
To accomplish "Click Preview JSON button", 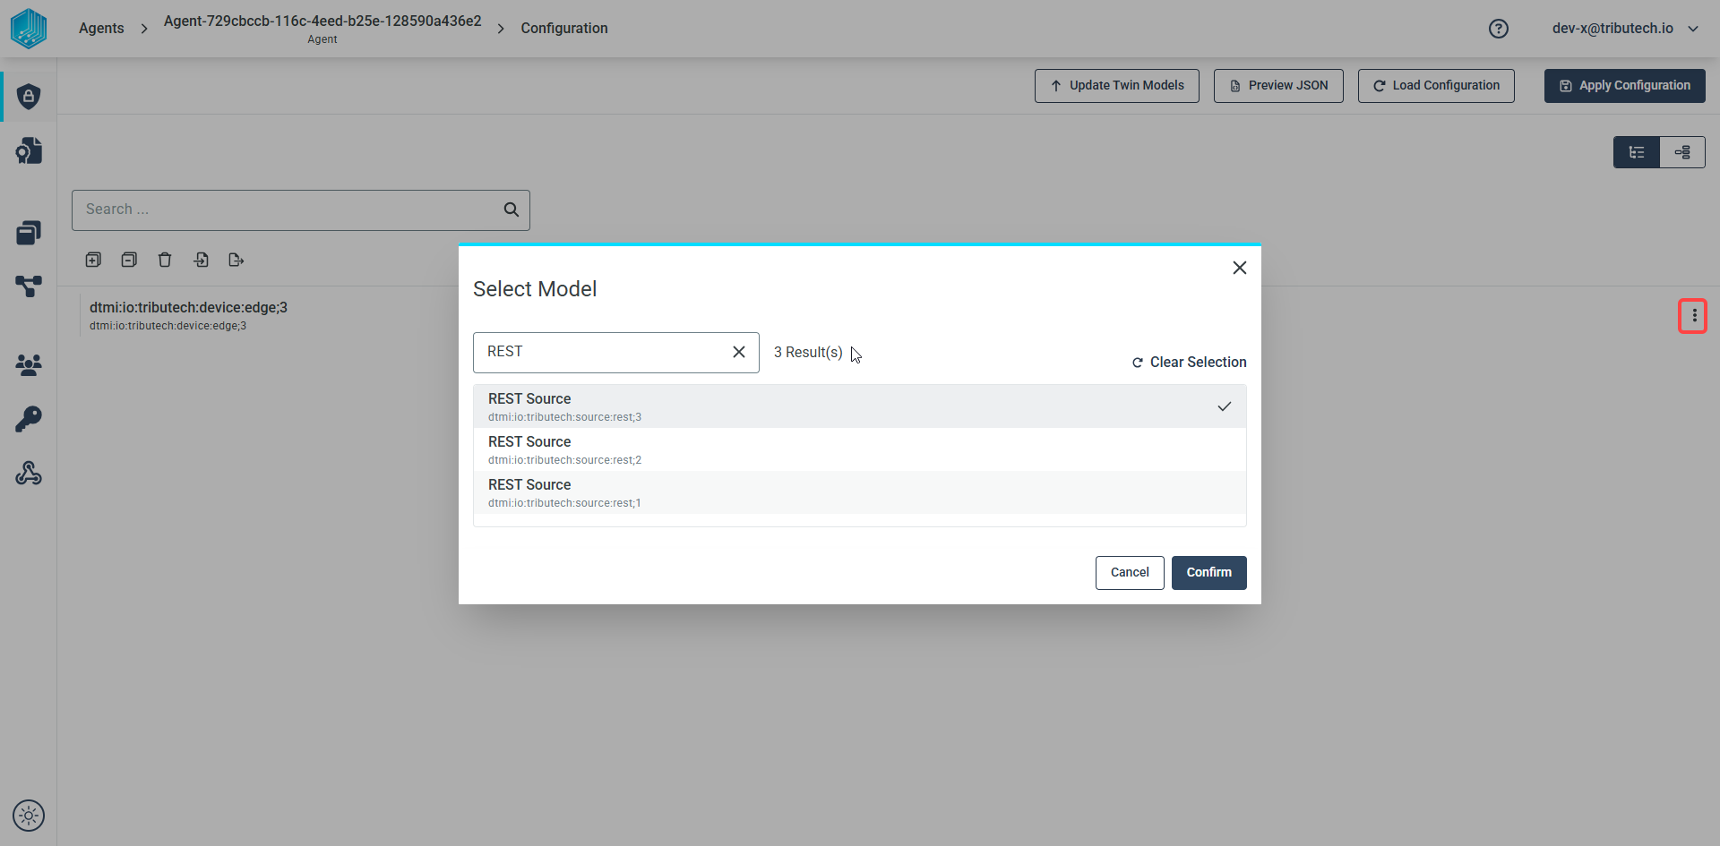I will [1278, 86].
